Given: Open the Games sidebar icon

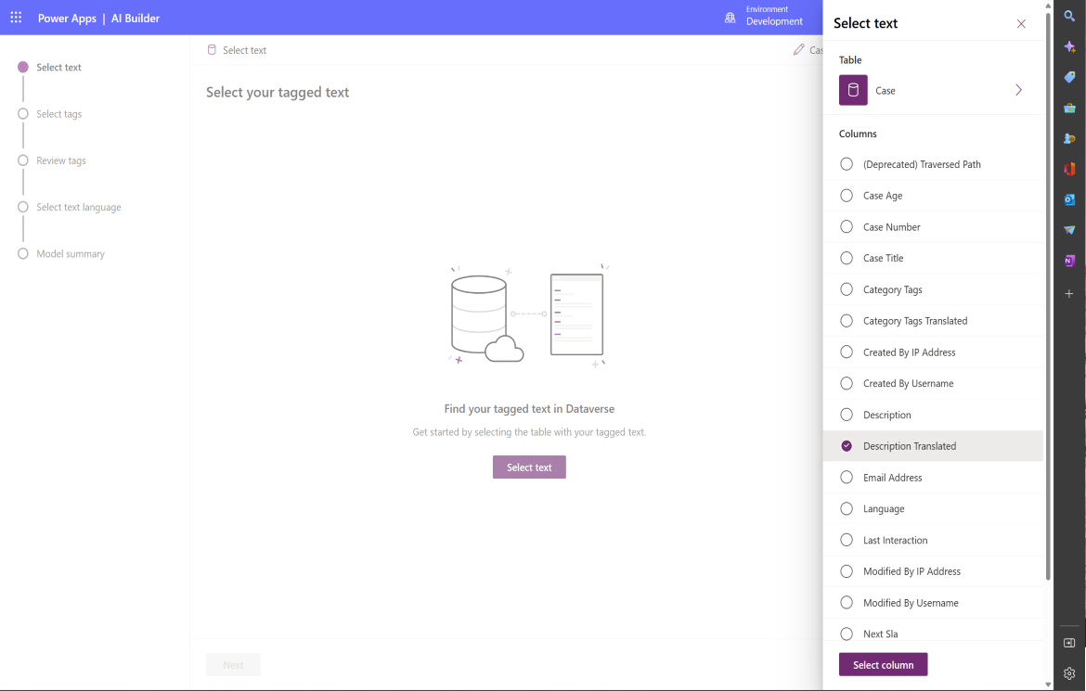Looking at the screenshot, I should [x=1069, y=138].
